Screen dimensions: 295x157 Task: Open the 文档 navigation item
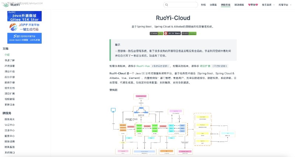pos(203,5)
